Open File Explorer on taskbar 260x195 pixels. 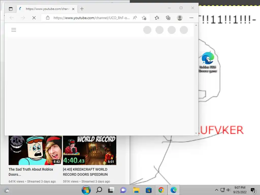(136, 190)
